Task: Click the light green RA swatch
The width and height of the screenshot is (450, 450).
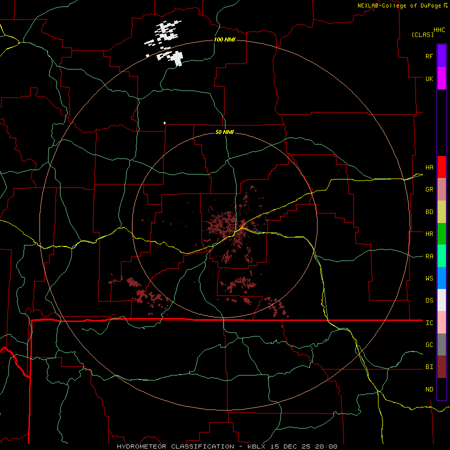Action: tap(441, 256)
